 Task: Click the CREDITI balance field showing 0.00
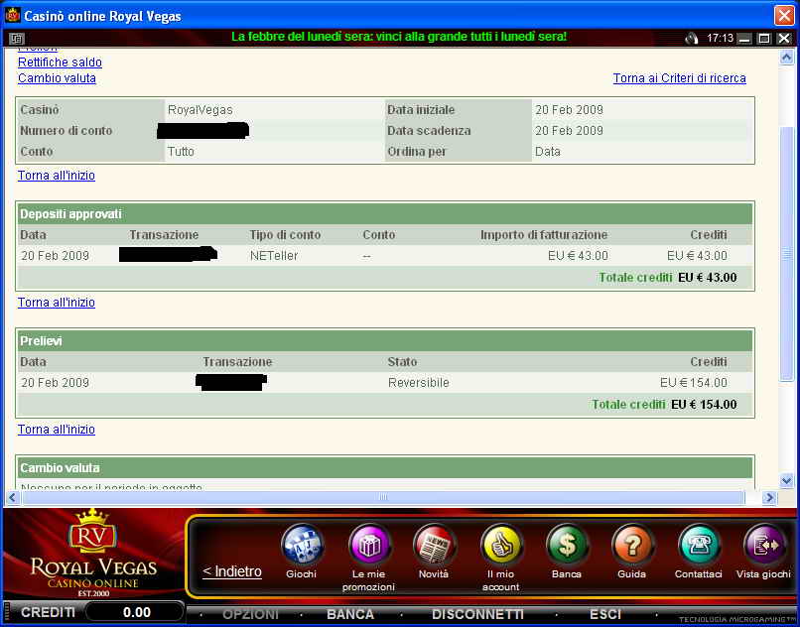(135, 612)
